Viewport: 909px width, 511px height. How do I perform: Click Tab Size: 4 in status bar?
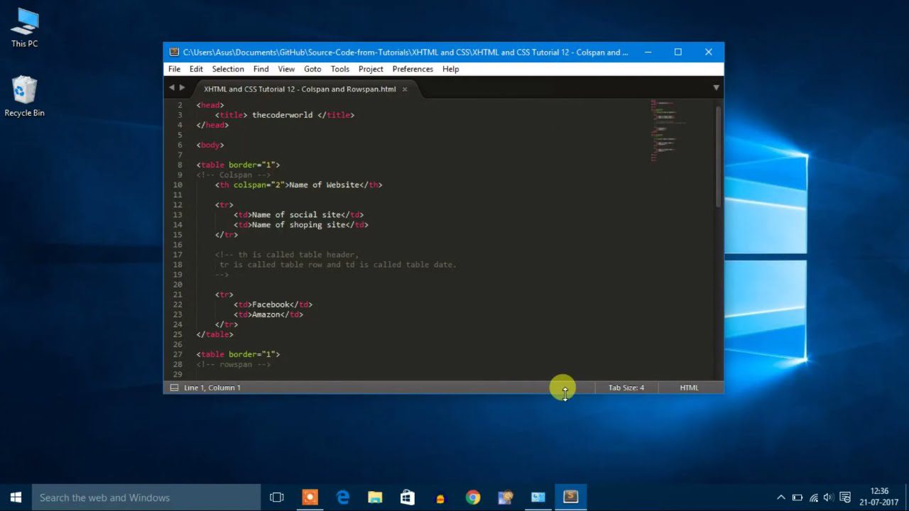tap(626, 388)
